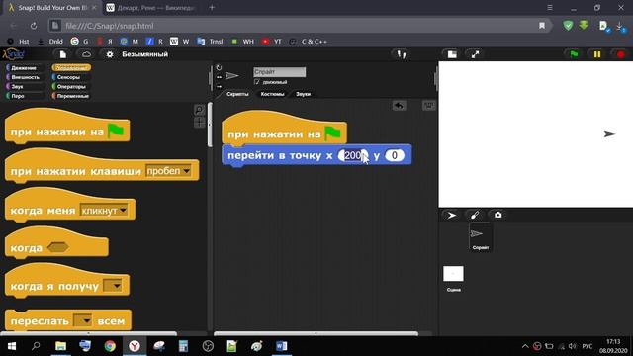This screenshot has width=633, height=356.
Task: Open the пробел key dropdown
Action: 168,171
